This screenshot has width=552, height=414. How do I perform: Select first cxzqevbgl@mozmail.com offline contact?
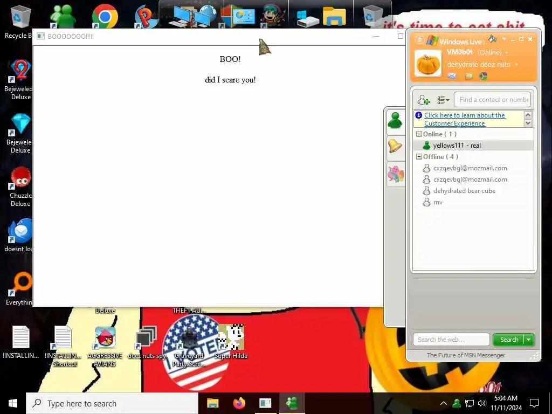(x=473, y=168)
